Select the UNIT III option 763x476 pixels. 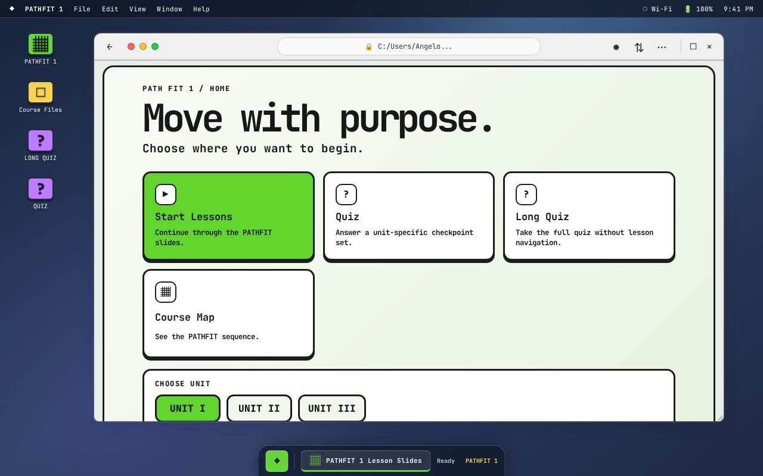click(x=332, y=408)
